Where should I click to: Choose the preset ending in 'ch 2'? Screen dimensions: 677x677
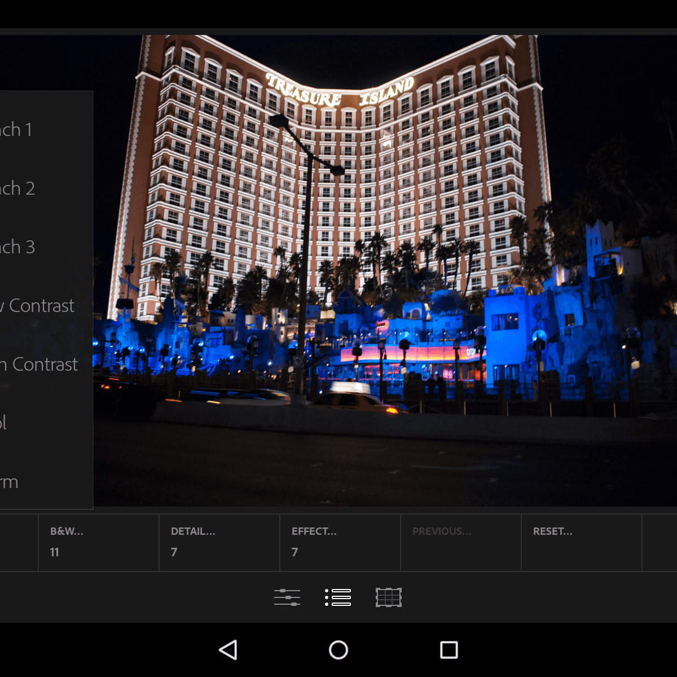tap(46, 188)
